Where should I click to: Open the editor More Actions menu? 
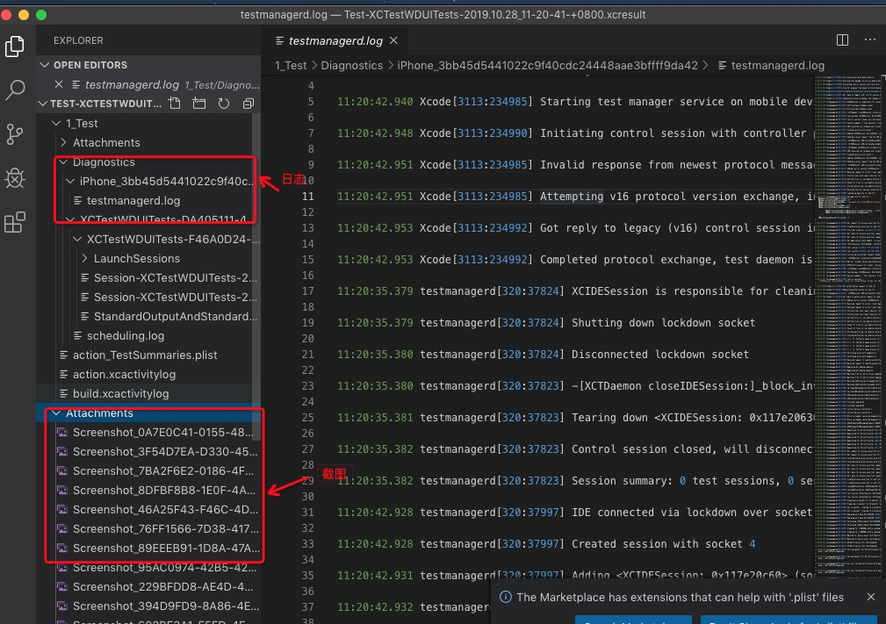[870, 40]
